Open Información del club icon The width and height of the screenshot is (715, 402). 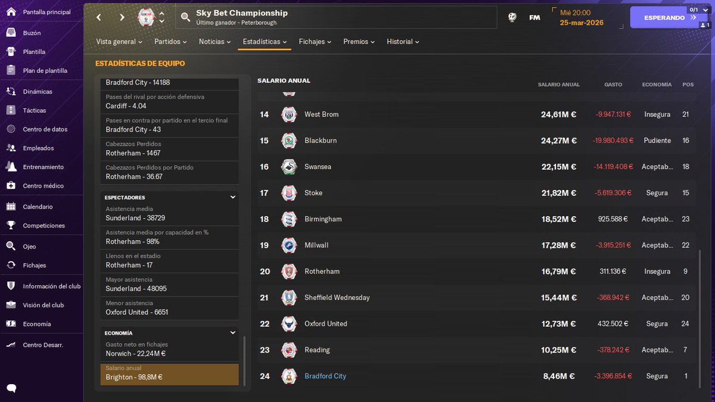coord(11,286)
